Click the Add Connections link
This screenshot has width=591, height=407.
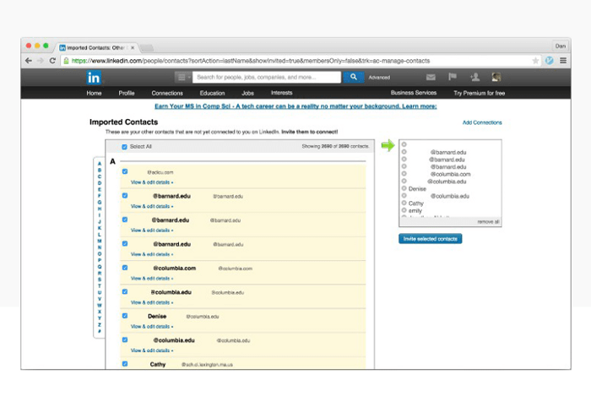click(482, 122)
